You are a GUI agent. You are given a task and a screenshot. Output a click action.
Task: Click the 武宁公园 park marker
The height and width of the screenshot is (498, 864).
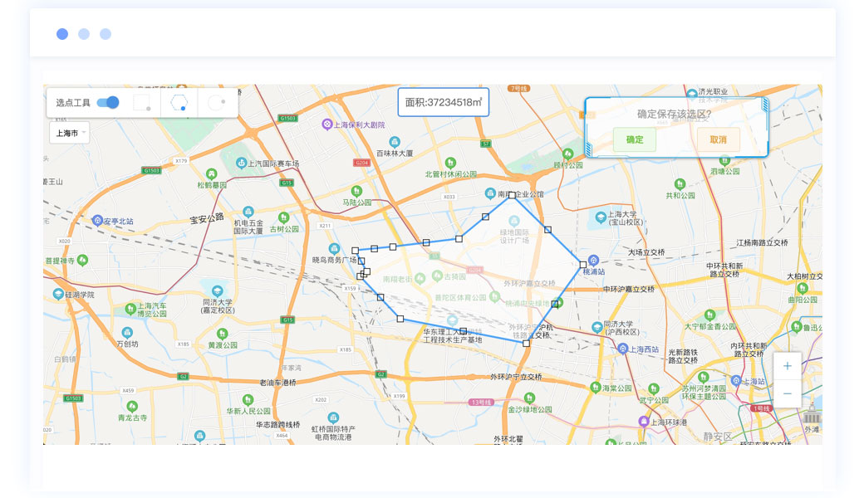(x=654, y=389)
